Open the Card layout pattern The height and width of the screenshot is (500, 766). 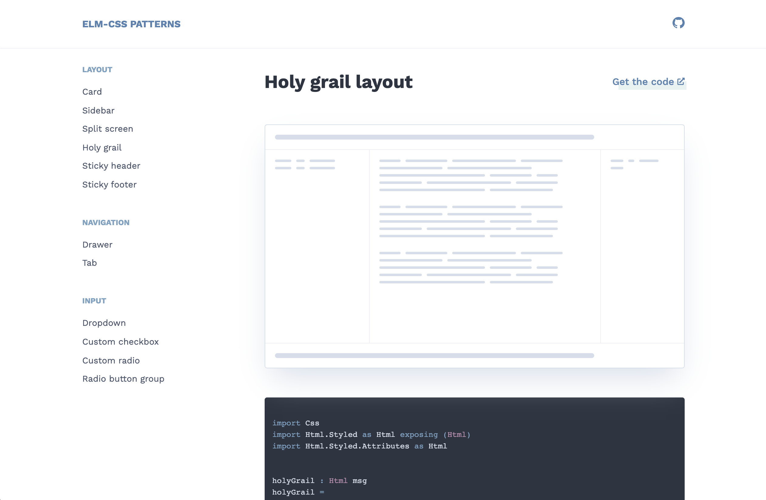pyautogui.click(x=92, y=92)
